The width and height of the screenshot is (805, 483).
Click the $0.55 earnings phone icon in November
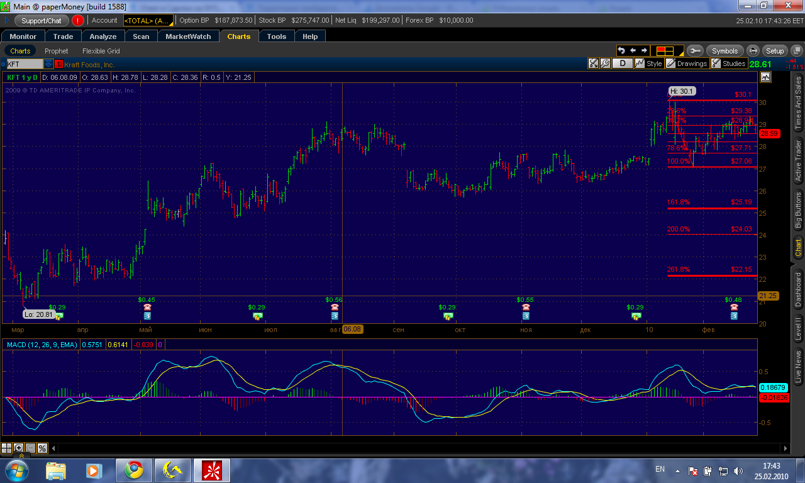526,307
